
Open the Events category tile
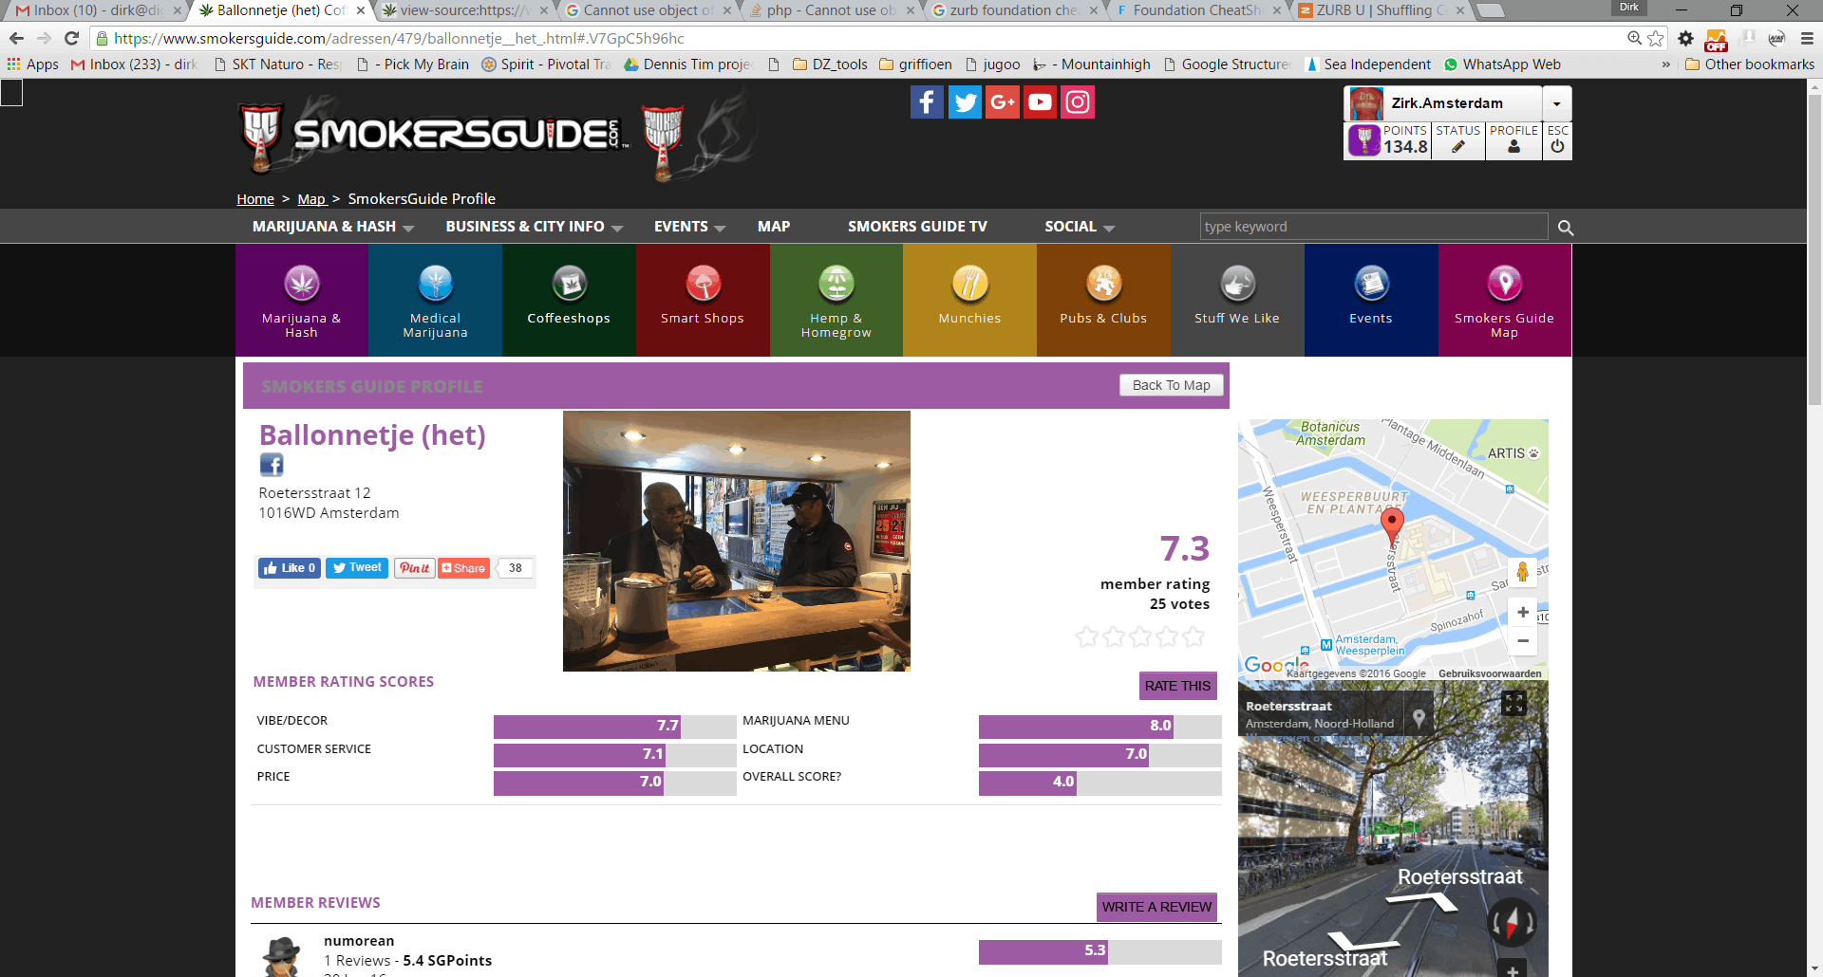click(1371, 301)
